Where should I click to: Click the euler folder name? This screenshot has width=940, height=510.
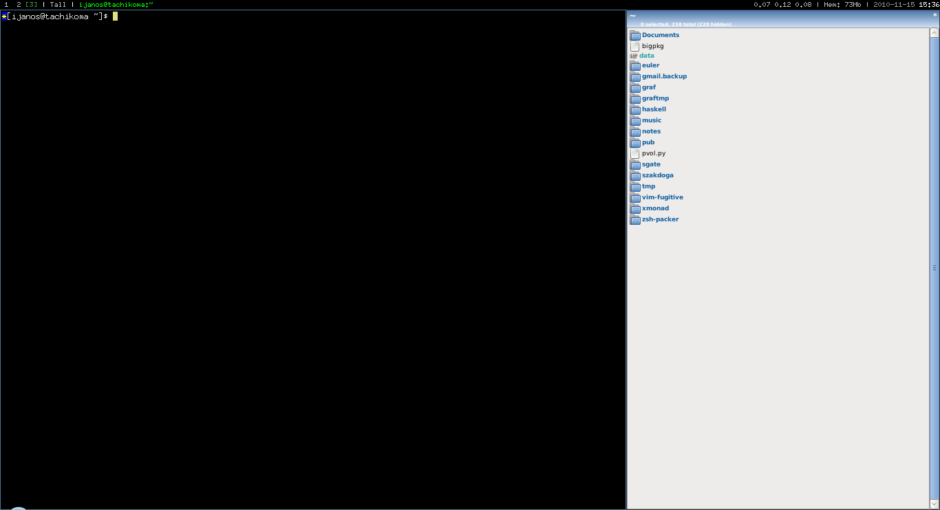point(650,65)
